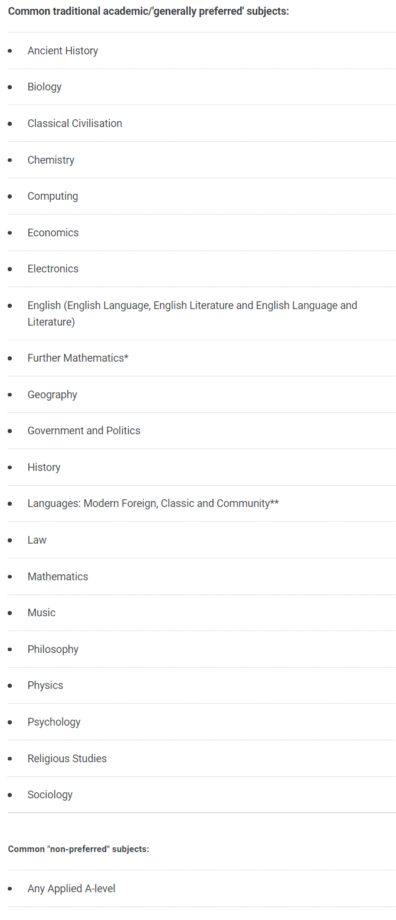Click Languages: Modern Foreign, Classic and Community
This screenshot has width=396, height=920.
(x=153, y=503)
